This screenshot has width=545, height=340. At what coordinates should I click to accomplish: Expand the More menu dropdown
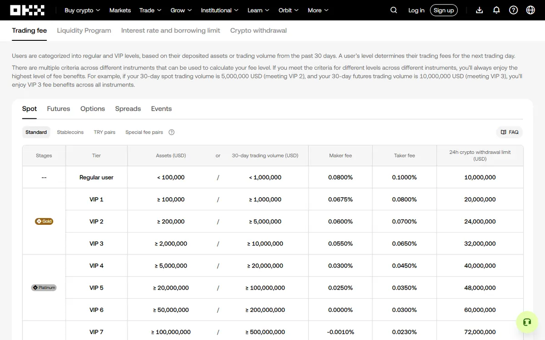[318, 10]
